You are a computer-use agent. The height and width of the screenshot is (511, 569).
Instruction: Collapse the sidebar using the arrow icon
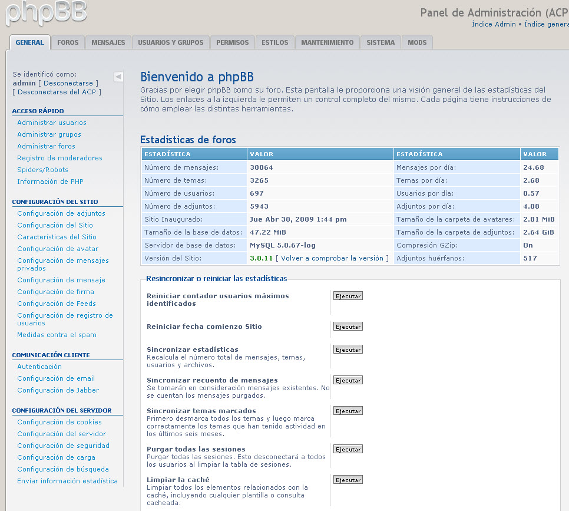[x=118, y=76]
